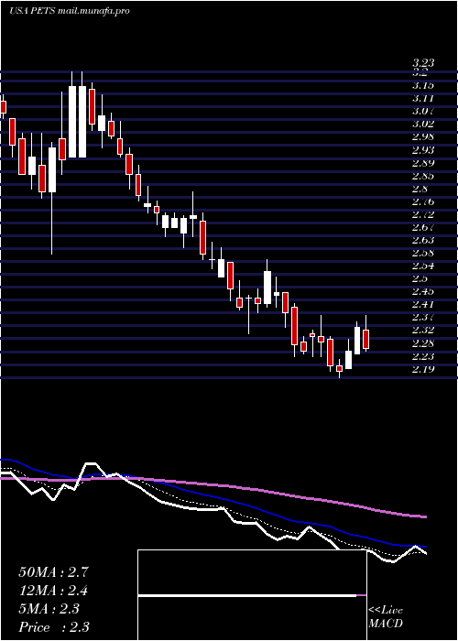
Task: Click the 2.58 price axis label
Action: pyautogui.click(x=423, y=253)
